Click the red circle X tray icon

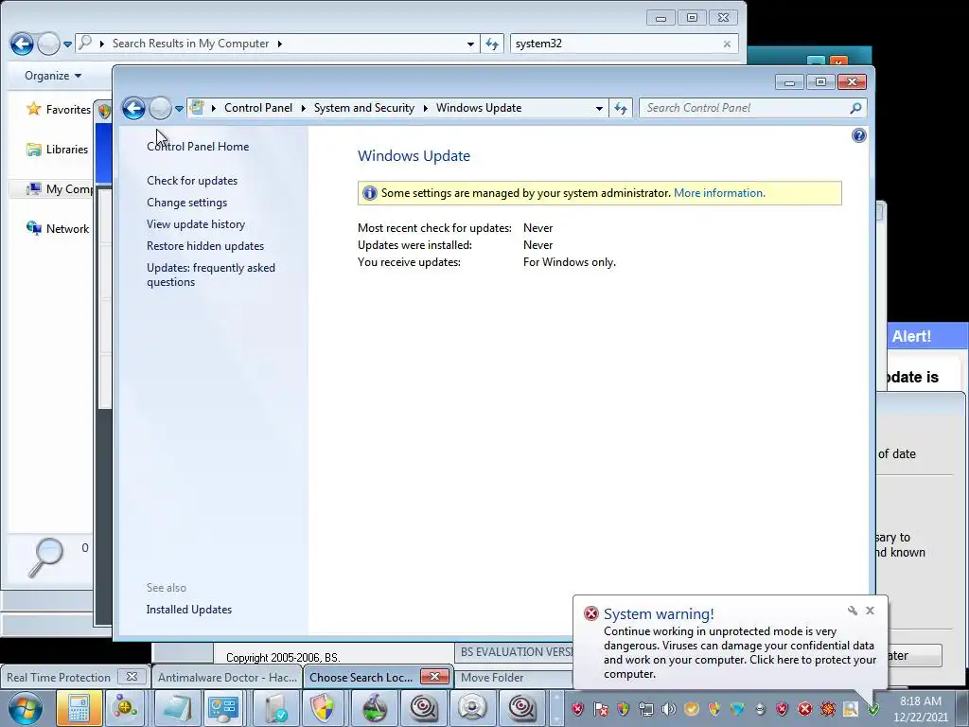coord(804,709)
